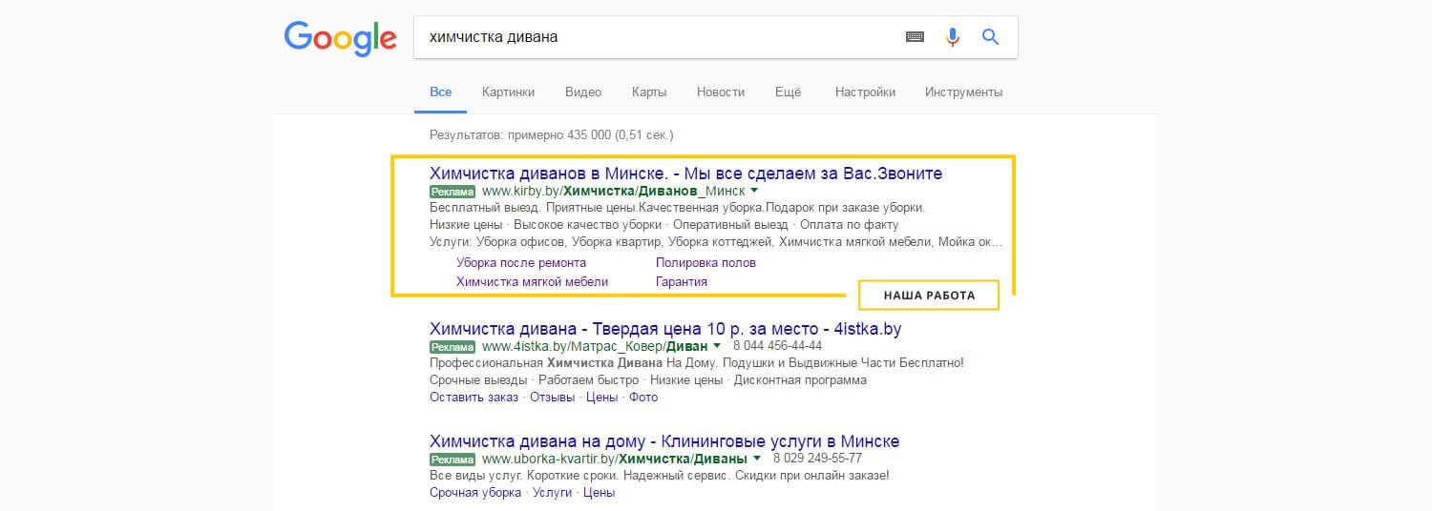Open the Карты tab
Viewport: 1432px width, 511px height.
coord(649,92)
